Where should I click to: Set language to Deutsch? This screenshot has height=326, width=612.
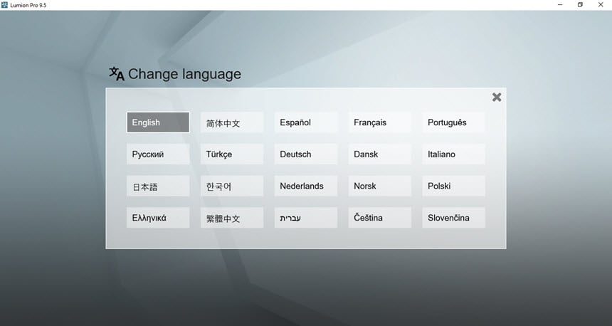[305, 154]
